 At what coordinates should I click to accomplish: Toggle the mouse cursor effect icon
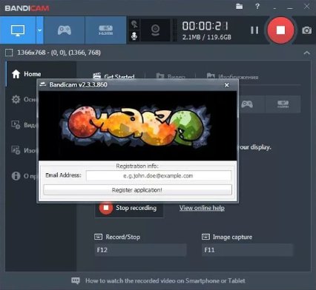point(134,24)
